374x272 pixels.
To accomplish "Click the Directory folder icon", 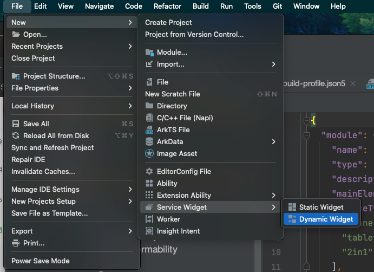I will pos(149,106).
